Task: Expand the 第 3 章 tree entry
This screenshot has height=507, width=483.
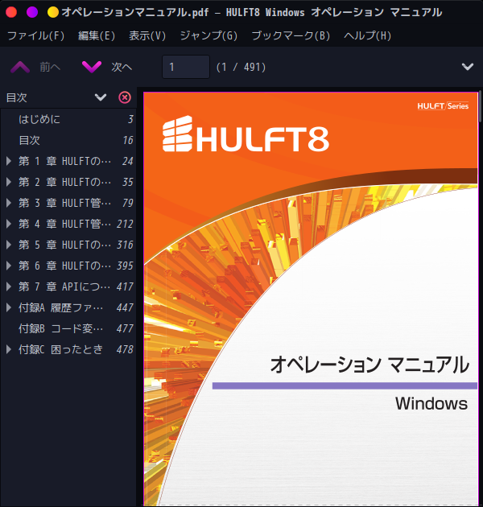Action: point(9,203)
